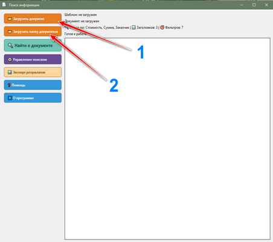Click the Шаблон: не загружен status label

80,15
